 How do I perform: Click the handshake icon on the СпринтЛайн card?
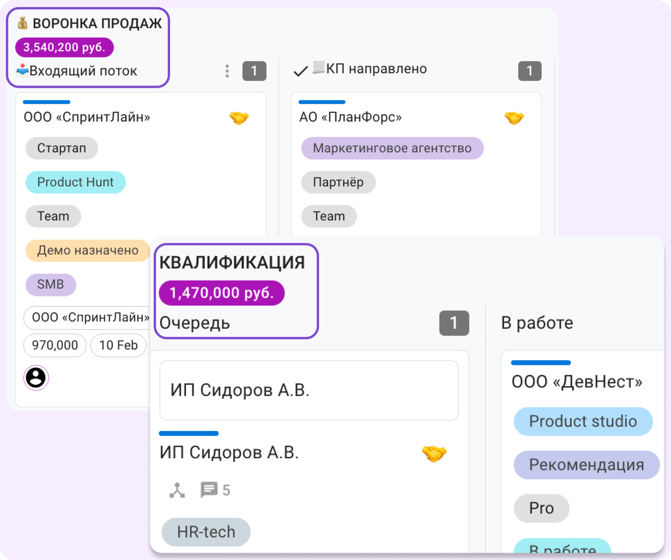click(x=239, y=117)
